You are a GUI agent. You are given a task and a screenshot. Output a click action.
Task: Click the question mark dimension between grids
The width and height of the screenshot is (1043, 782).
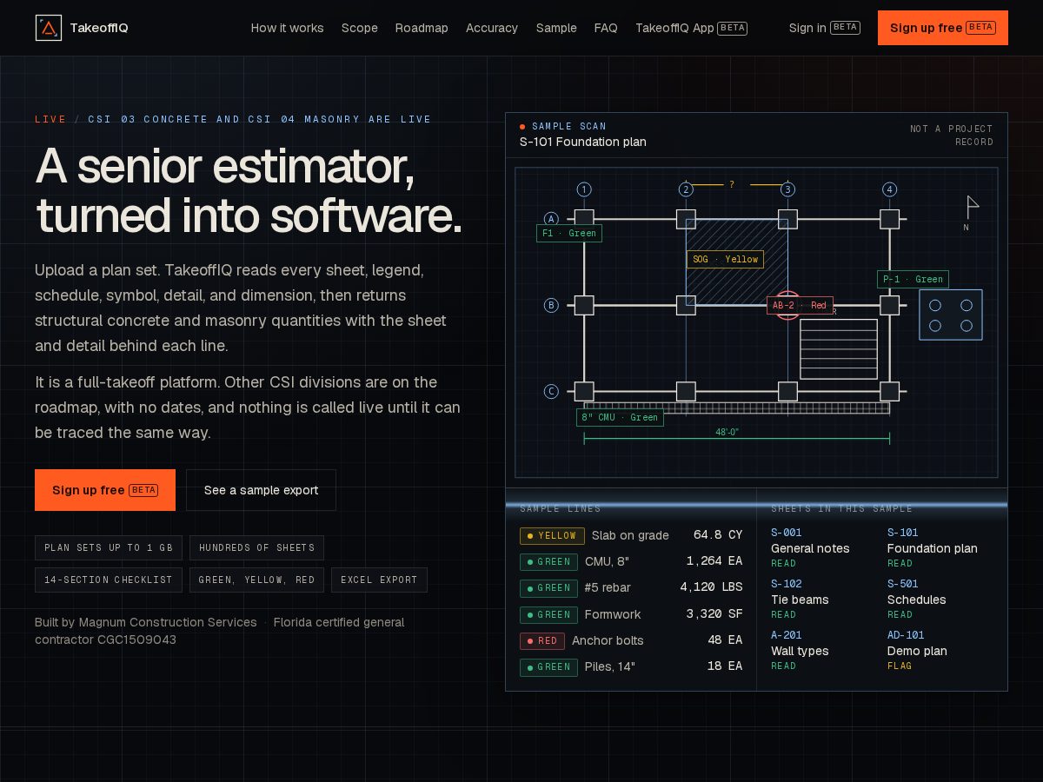(732, 184)
